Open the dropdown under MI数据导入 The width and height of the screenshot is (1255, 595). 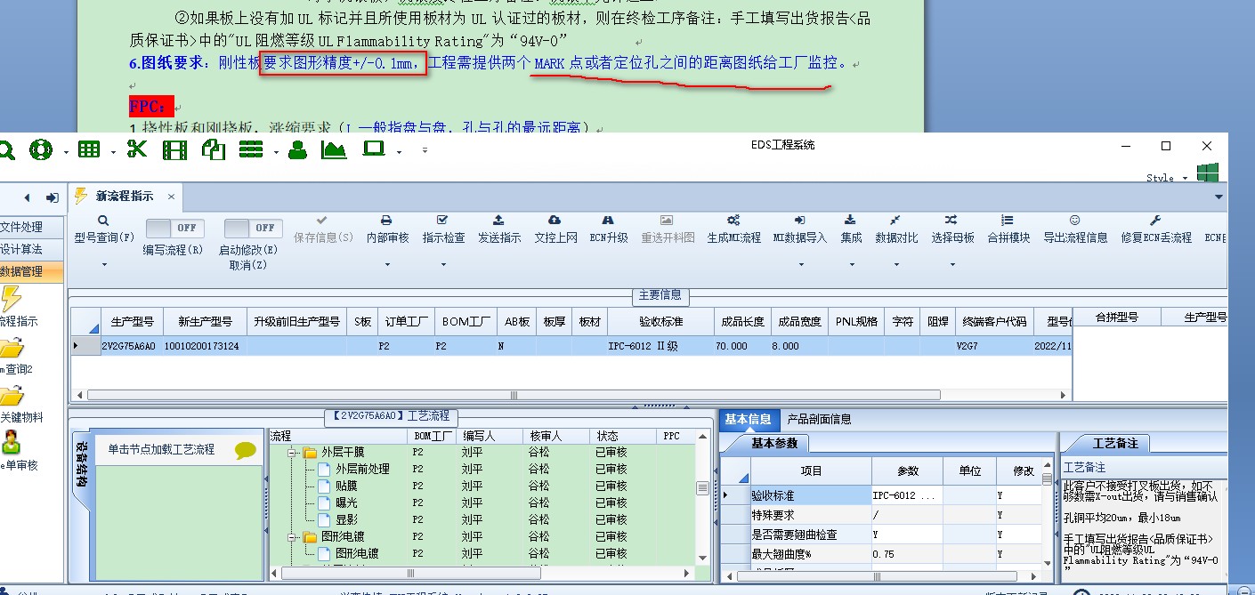click(x=799, y=264)
